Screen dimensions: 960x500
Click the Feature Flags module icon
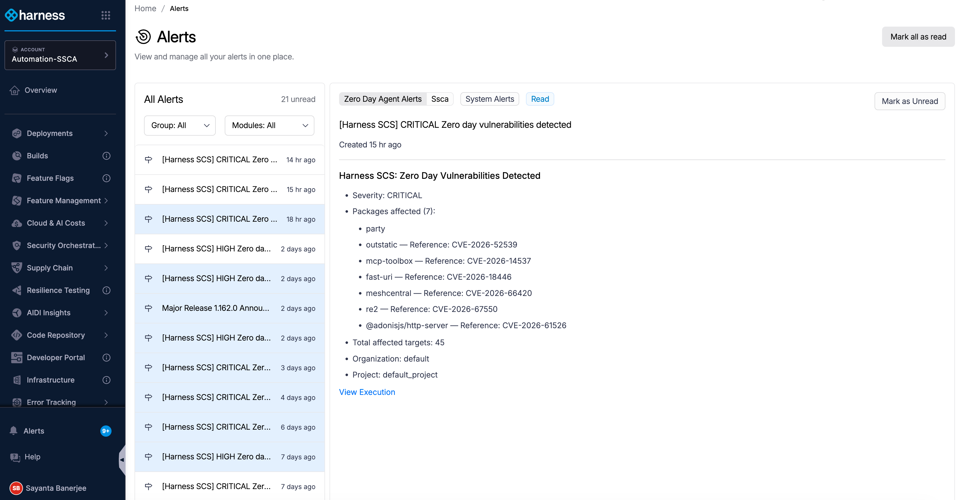17,178
